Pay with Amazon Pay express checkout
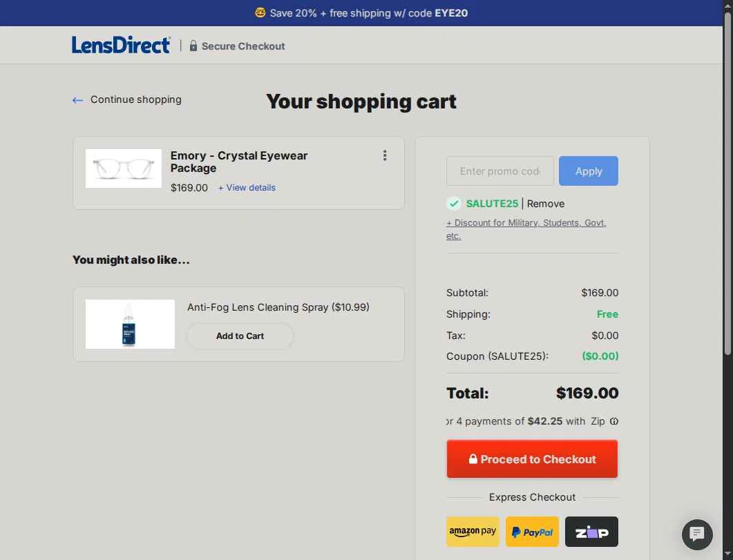 pos(473,532)
